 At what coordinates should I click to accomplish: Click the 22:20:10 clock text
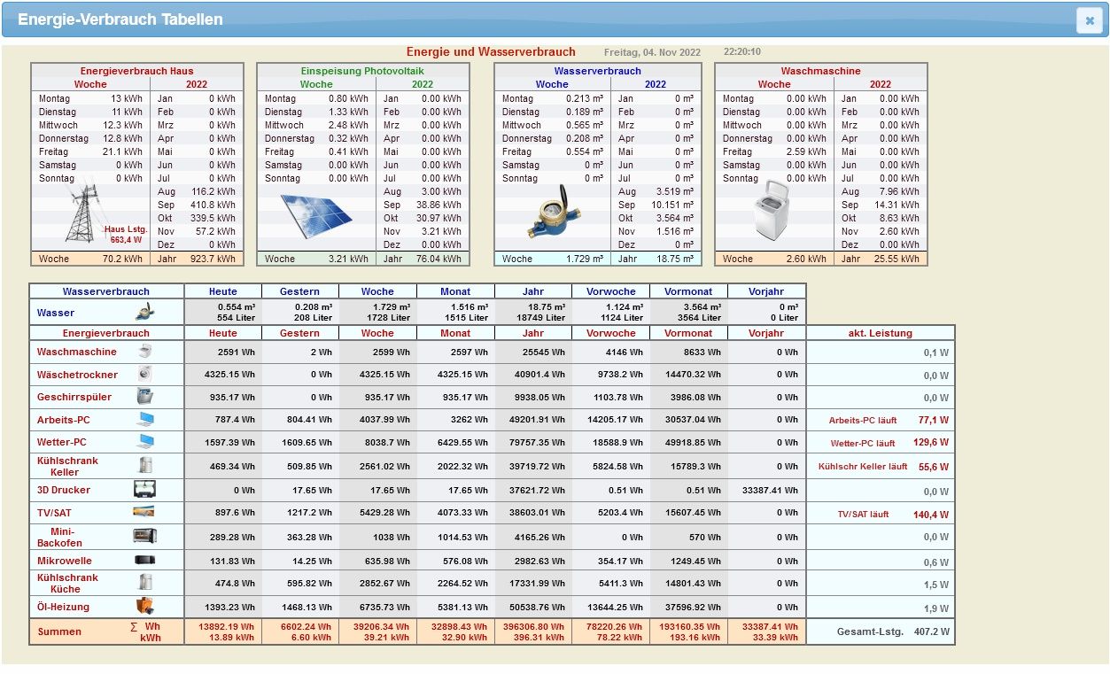742,51
